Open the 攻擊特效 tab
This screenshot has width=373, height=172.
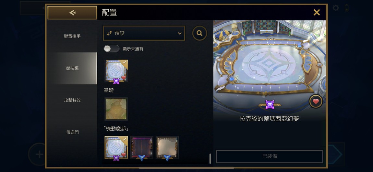[x=72, y=100]
